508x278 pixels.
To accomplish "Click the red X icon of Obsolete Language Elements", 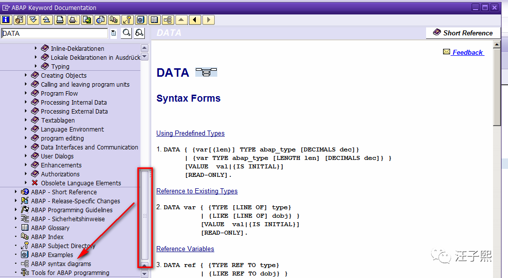I will click(x=34, y=183).
